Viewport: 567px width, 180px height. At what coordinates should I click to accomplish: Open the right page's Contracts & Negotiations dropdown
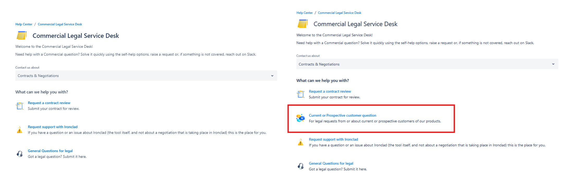pyautogui.click(x=423, y=64)
